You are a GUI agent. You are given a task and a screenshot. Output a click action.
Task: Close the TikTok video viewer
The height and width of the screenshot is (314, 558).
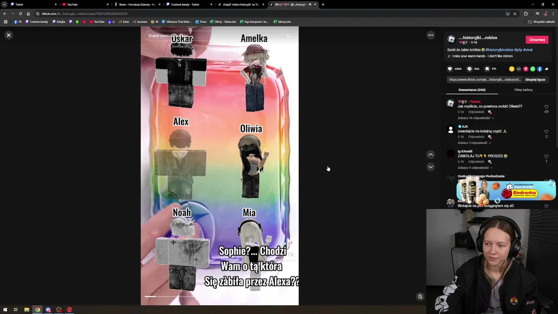[9, 35]
